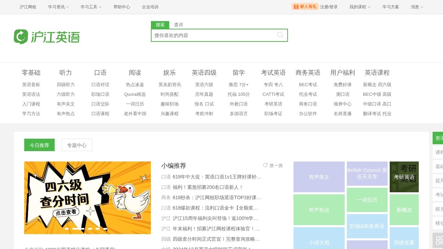Viewport: 443px width, 249px height.
Task: Open the 考研英语 image tile
Action: click(404, 177)
